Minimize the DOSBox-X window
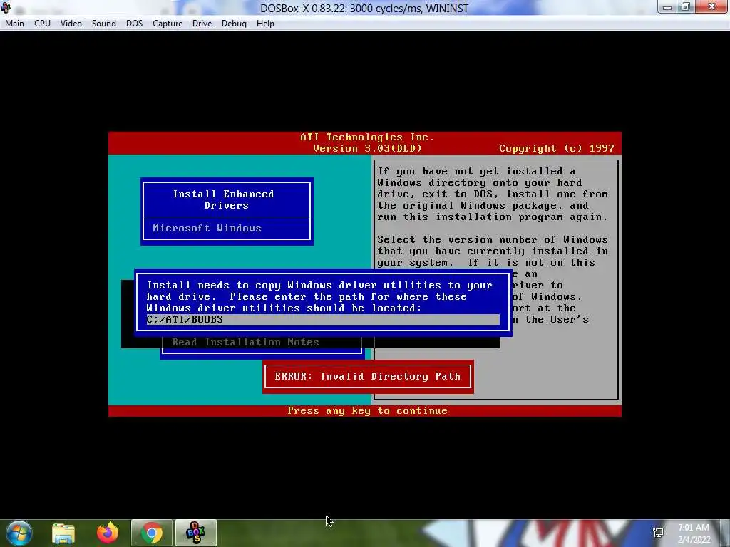 pyautogui.click(x=667, y=7)
